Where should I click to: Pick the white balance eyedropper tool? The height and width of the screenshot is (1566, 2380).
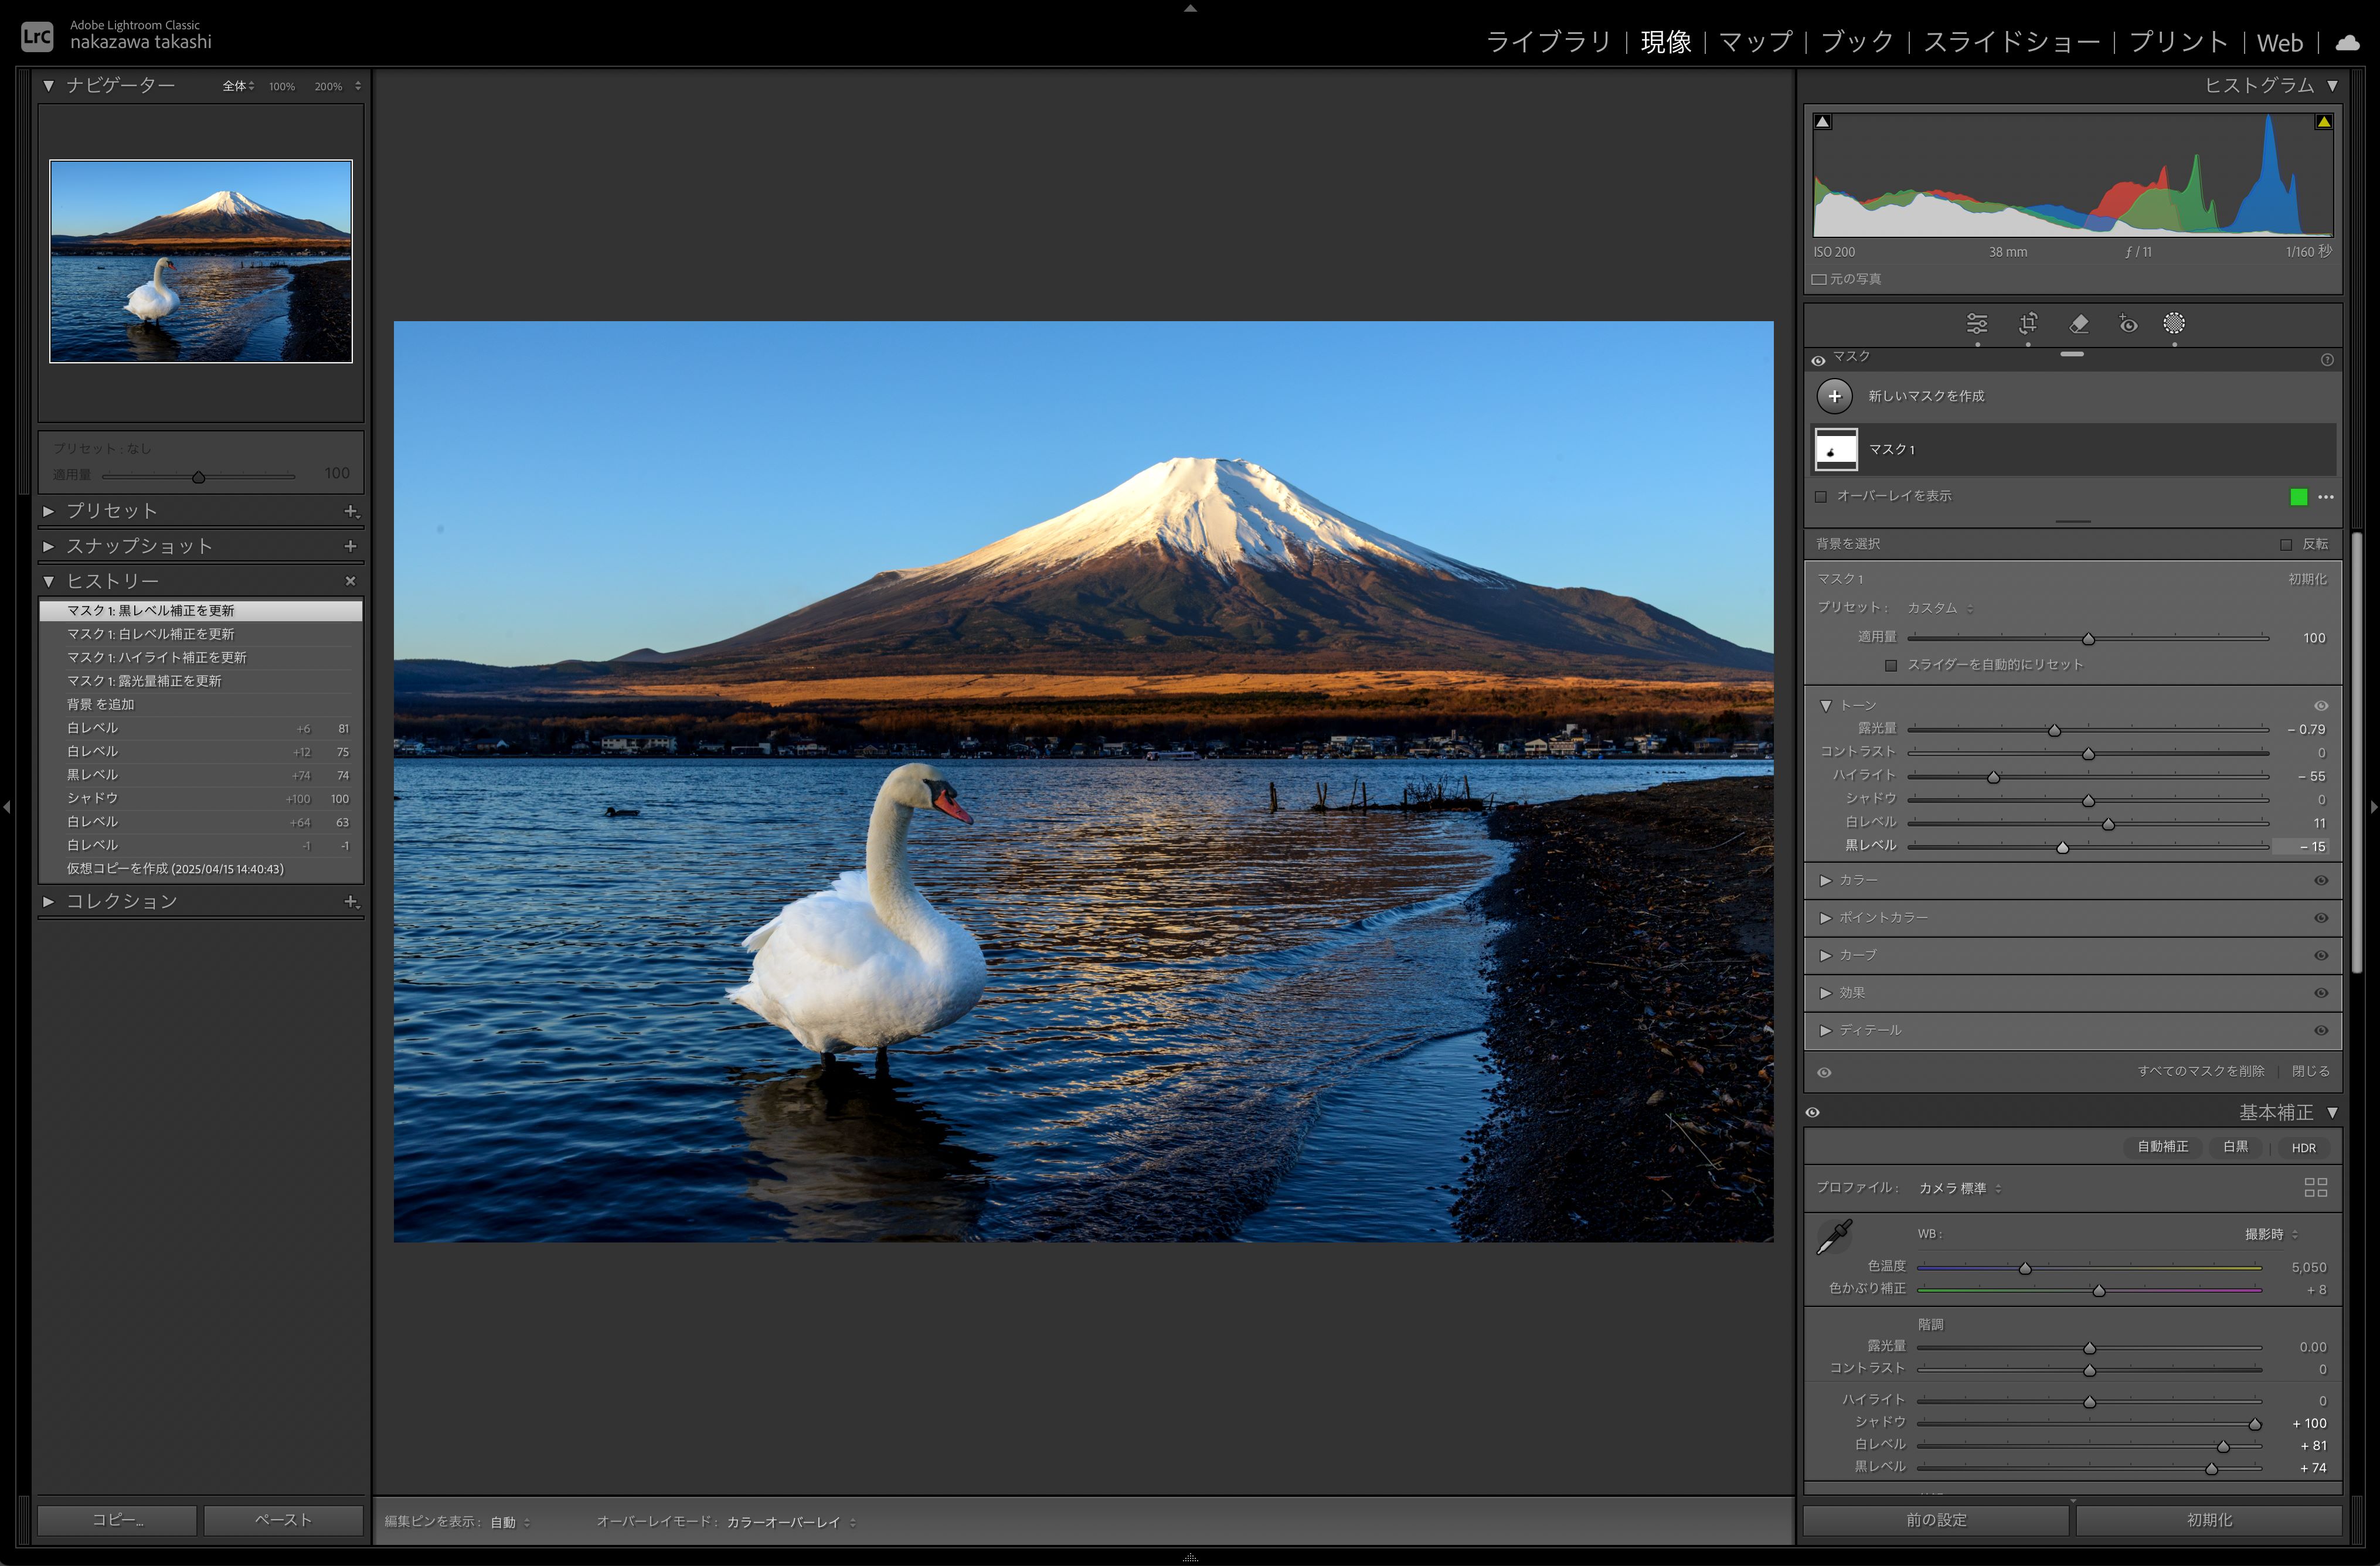(1834, 1237)
